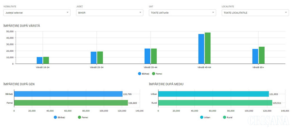The height and width of the screenshot is (130, 294).
Task: Click the blue Bărbați bar for Vârstă 18-24
Action: (x=39, y=60)
